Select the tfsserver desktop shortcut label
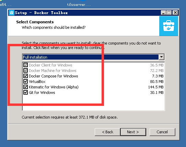 (x=79, y=4)
